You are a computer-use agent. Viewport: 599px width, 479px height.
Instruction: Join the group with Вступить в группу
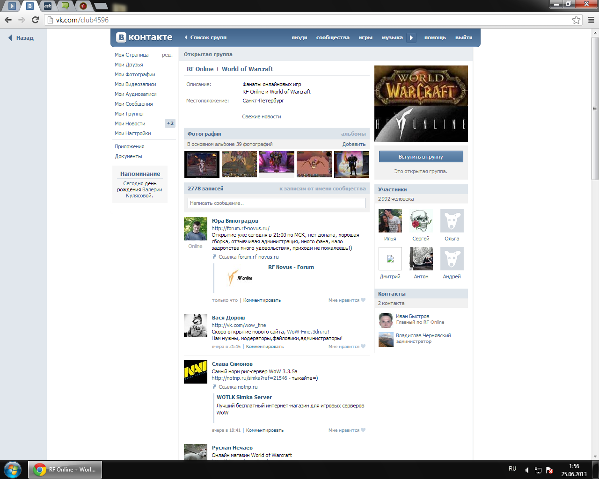coord(421,157)
